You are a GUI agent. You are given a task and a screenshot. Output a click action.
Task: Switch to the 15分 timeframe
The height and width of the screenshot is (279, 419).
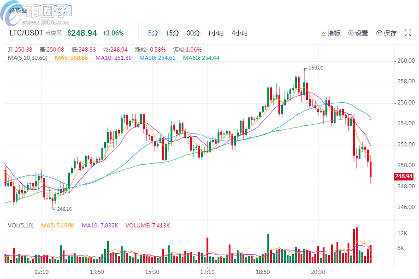pyautogui.click(x=172, y=33)
